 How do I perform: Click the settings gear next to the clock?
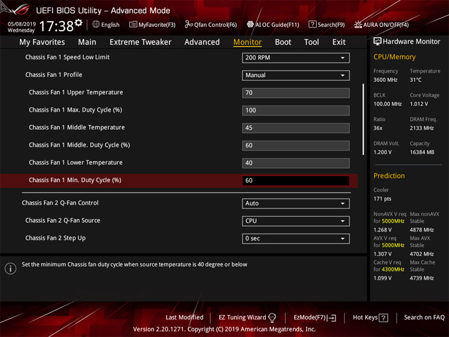[79, 22]
